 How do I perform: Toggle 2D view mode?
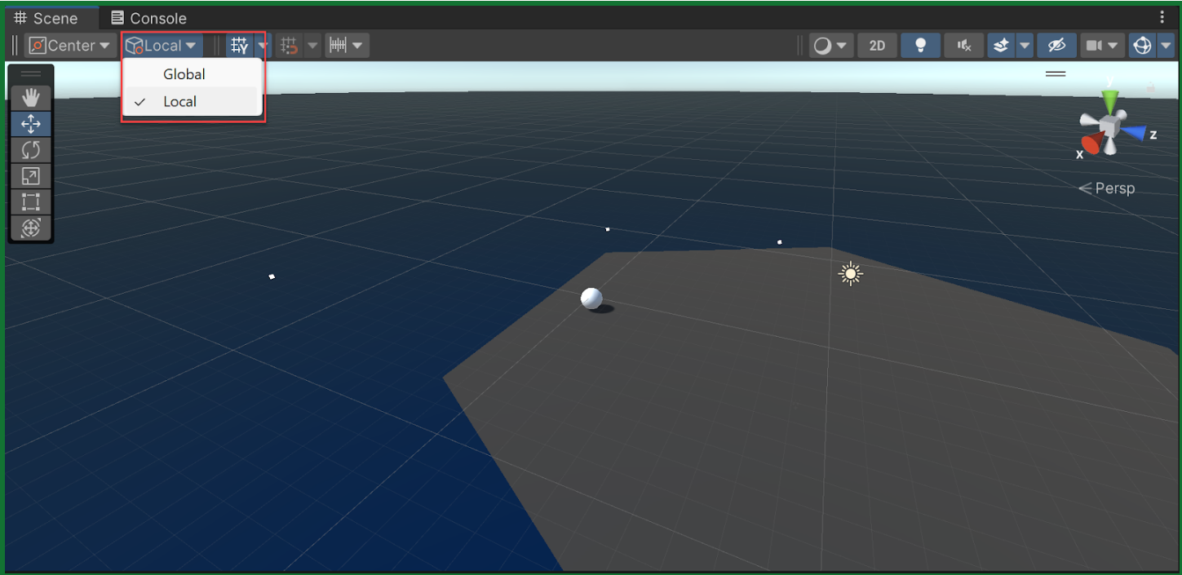tap(877, 46)
